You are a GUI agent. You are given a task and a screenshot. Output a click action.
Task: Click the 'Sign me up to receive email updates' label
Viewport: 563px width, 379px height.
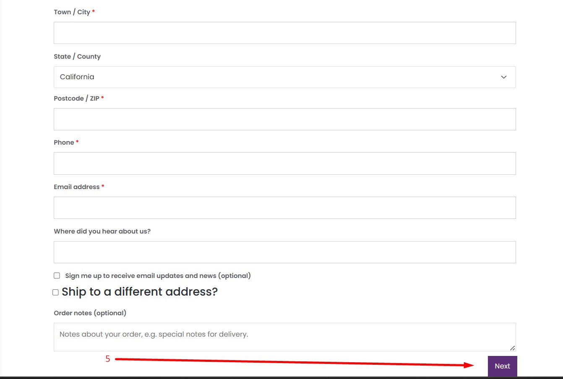[158, 276]
